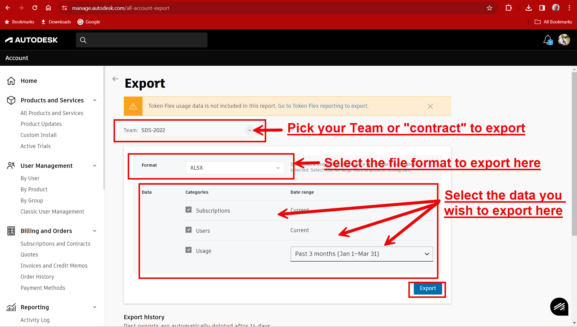Bookmark this page with the star icon

tap(489, 8)
